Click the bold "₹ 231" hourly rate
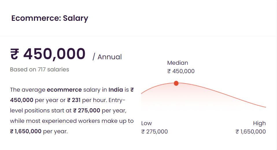The width and height of the screenshot is (277, 150). (73, 100)
